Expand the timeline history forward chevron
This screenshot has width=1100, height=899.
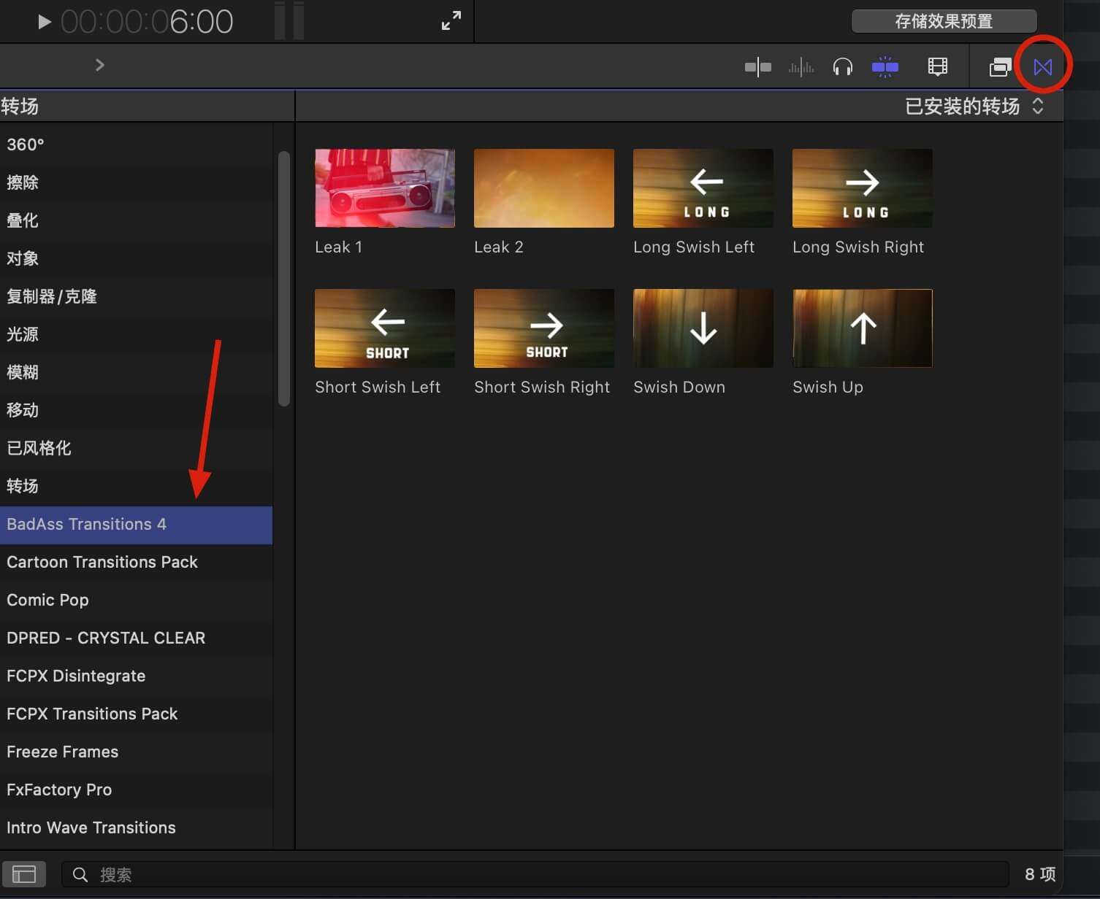pos(100,65)
